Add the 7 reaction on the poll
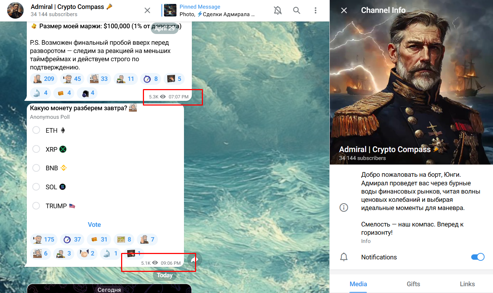The width and height of the screenshot is (493, 293). click(x=148, y=239)
